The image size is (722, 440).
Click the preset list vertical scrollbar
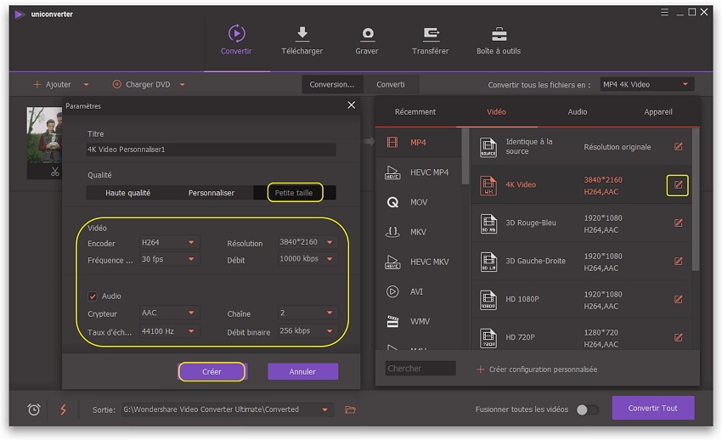tap(696, 200)
